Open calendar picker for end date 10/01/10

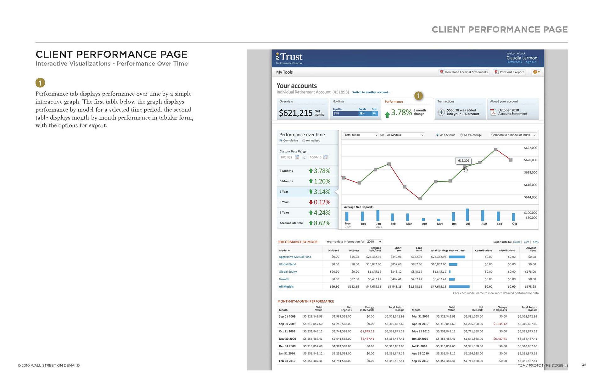point(325,157)
